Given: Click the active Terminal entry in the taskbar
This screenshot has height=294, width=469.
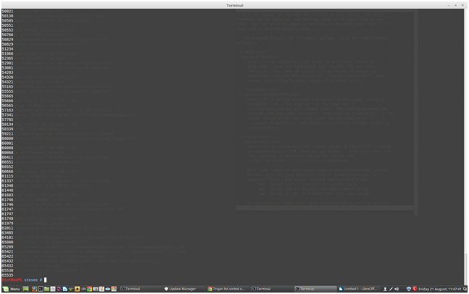Looking at the screenshot, I should [313, 289].
